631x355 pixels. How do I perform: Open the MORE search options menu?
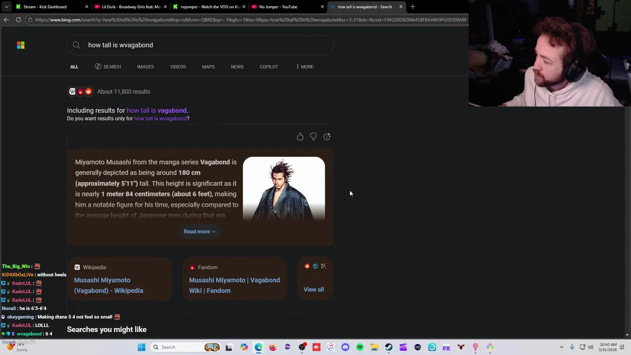pos(305,67)
